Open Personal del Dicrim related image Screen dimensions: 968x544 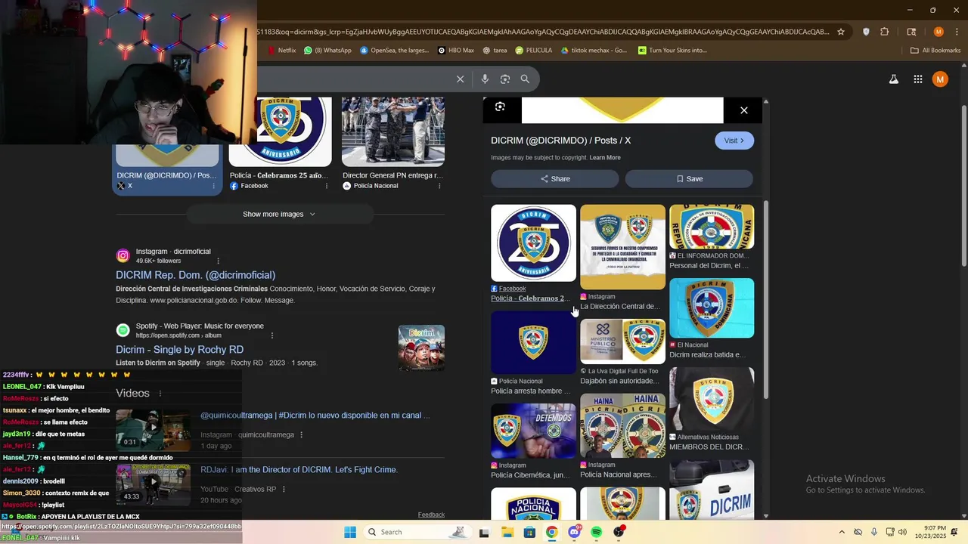pyautogui.click(x=712, y=227)
